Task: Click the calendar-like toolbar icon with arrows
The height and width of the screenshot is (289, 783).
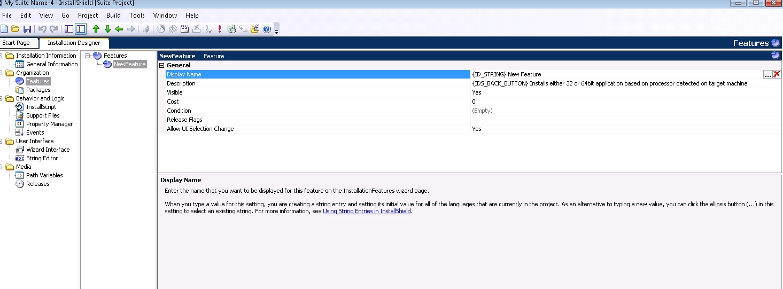Action: pos(185,29)
